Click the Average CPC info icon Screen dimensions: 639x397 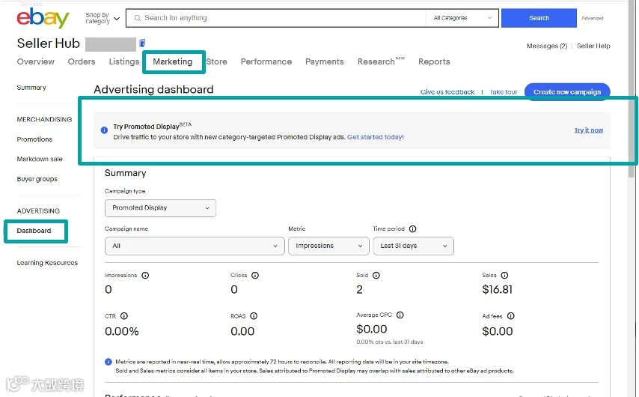[400, 315]
